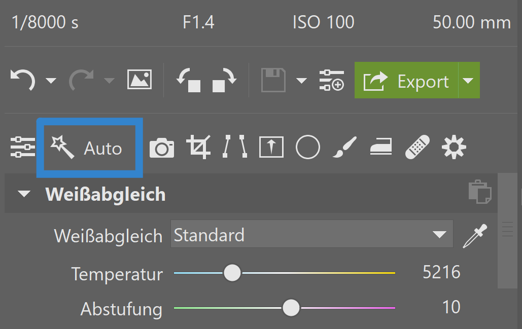Rotate the image left
The width and height of the screenshot is (522, 329).
coord(188,80)
